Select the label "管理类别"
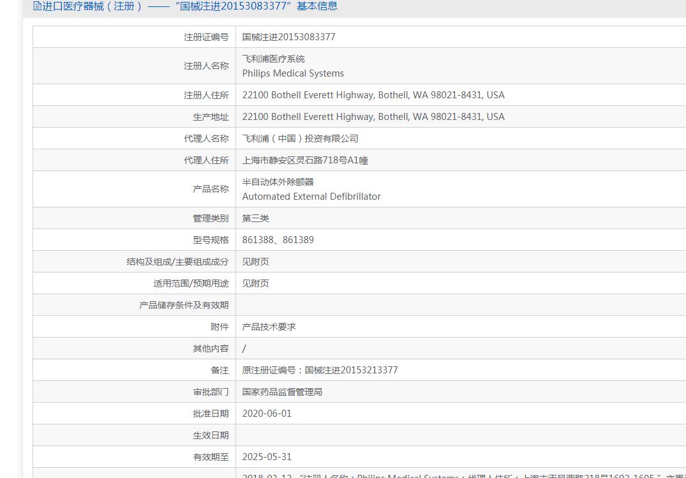The height and width of the screenshot is (478, 686). click(x=211, y=218)
